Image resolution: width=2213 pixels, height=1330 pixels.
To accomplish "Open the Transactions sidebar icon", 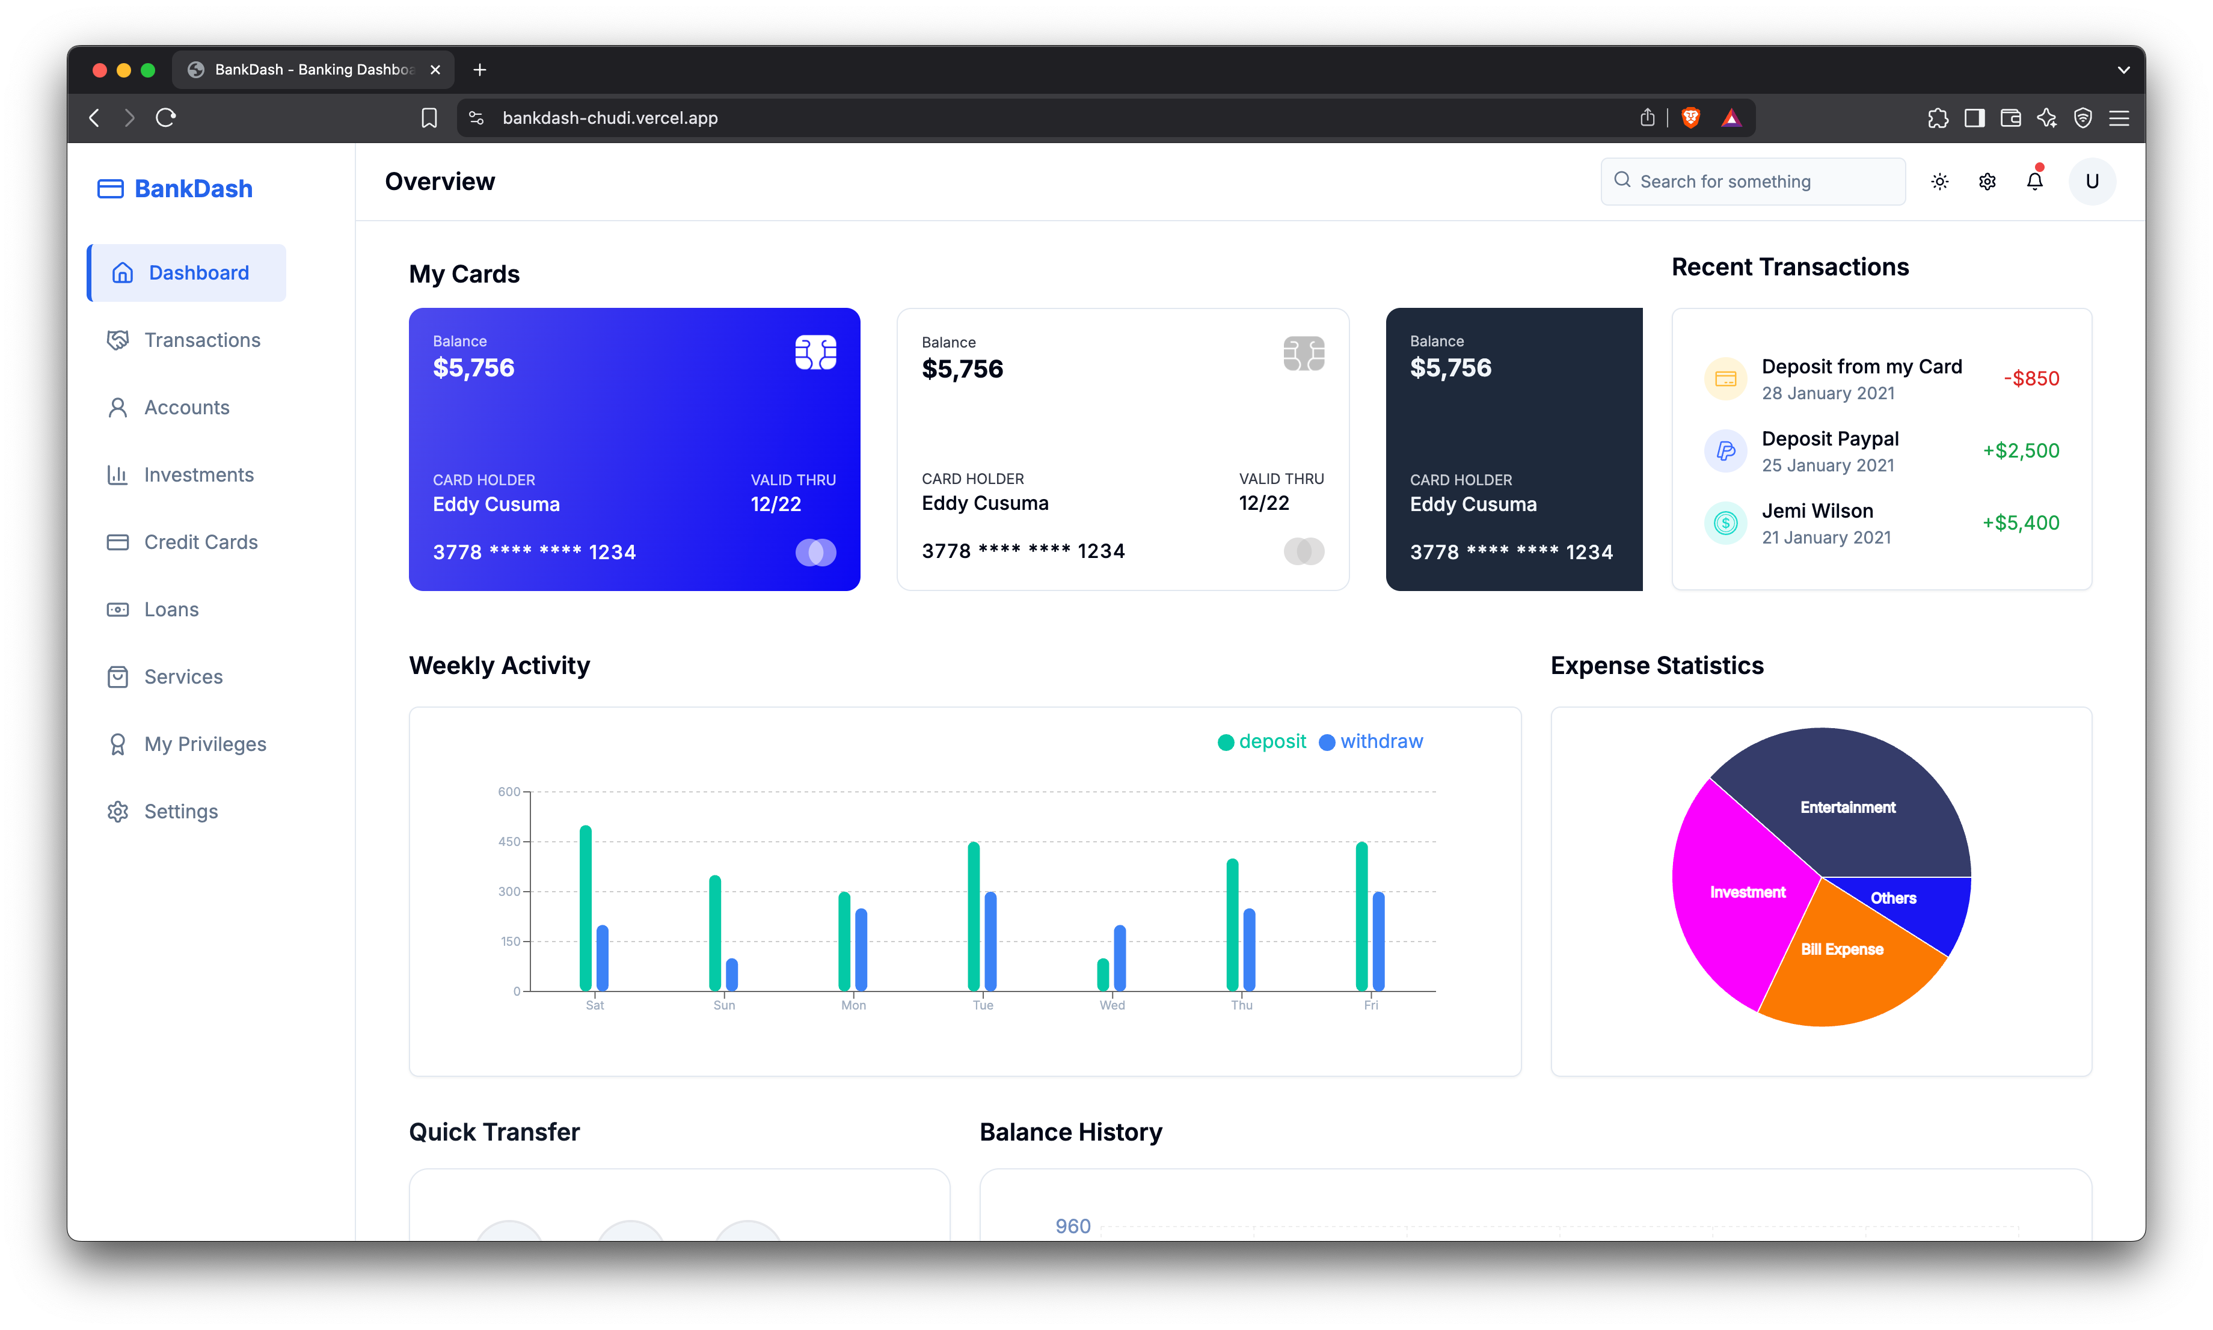I will pos(119,340).
